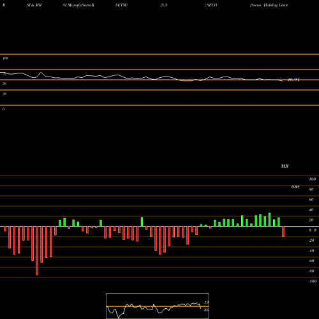Click the 40 label on MR axis
The image size is (319, 319).
(311, 210)
